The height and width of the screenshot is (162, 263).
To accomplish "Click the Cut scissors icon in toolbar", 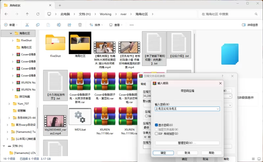I will pos(27,25).
